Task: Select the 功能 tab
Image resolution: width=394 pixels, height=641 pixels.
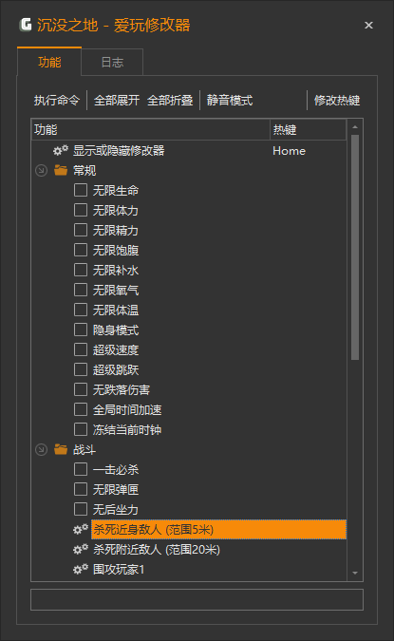Action: (49, 62)
